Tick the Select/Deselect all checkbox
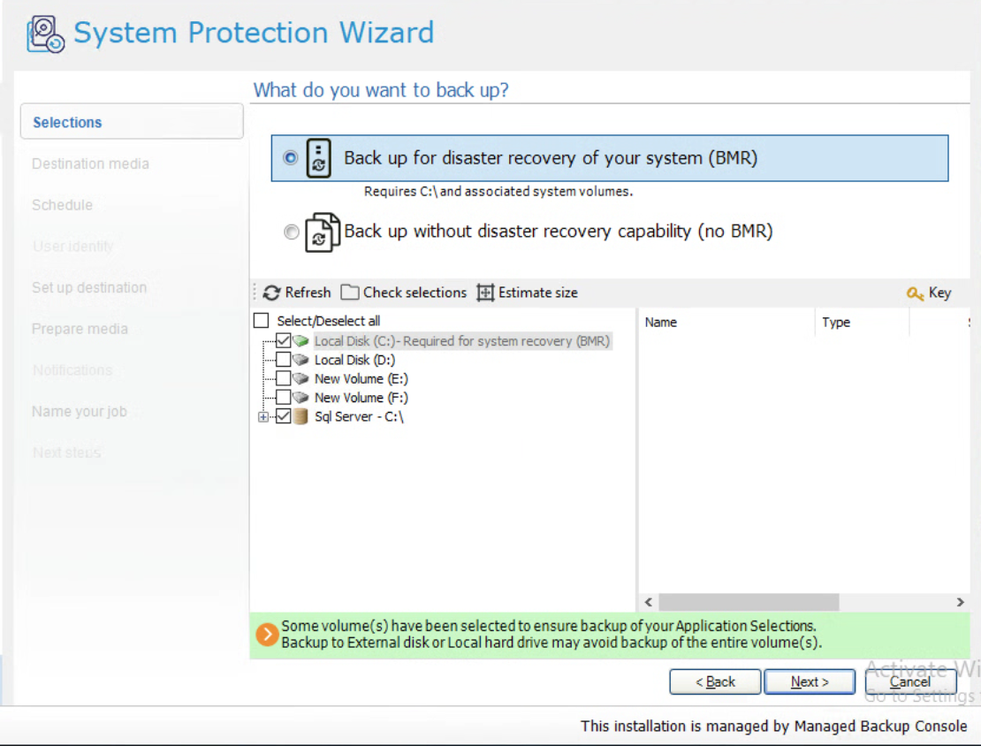The height and width of the screenshot is (746, 981). (262, 321)
